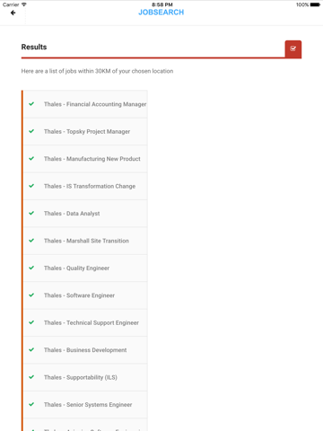This screenshot has width=323, height=431.
Task: Click the red checkmark button beside Results
Action: coord(293,49)
